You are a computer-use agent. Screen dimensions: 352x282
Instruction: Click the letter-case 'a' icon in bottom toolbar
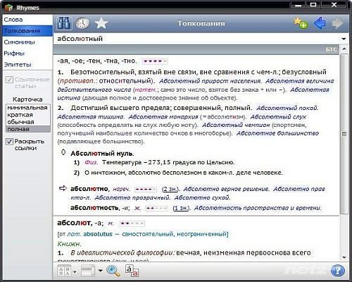click(132, 271)
